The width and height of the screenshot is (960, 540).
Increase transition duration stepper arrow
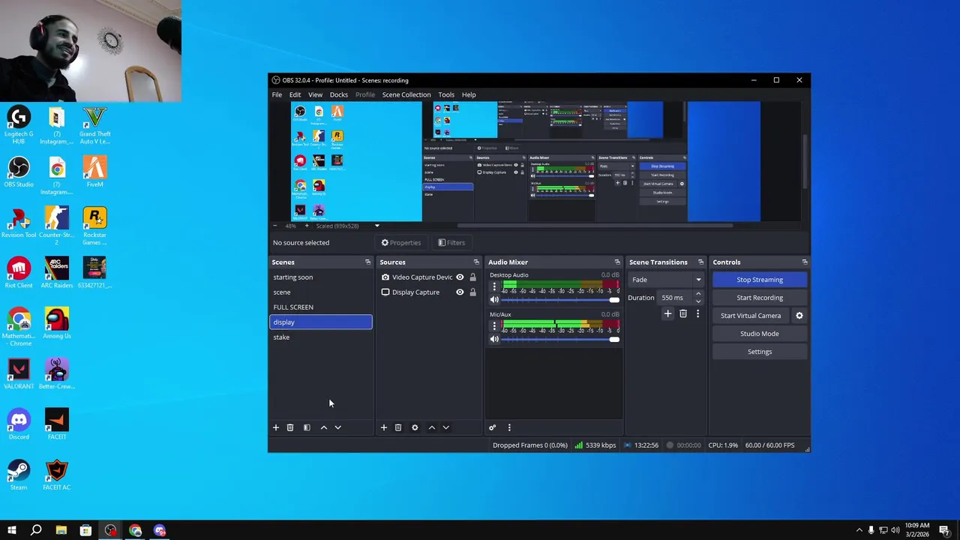pyautogui.click(x=698, y=295)
